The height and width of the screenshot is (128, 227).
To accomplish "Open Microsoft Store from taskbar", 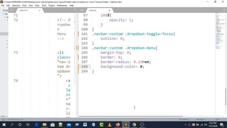I will point(52,125).
